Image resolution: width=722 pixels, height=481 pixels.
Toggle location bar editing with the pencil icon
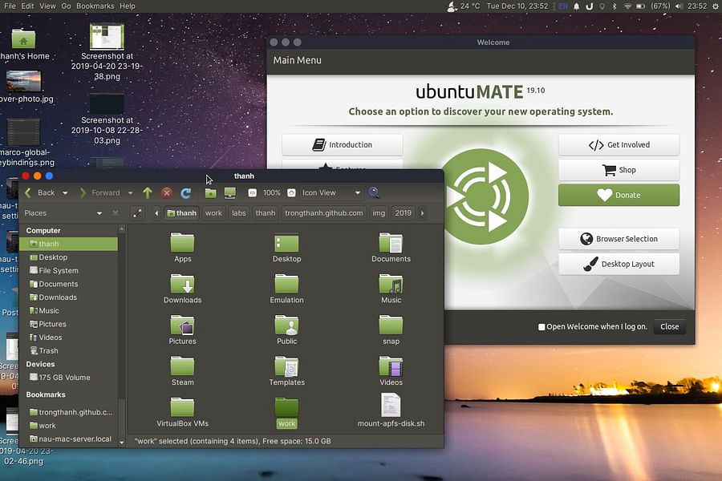[136, 212]
